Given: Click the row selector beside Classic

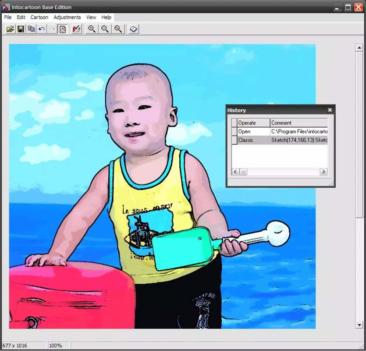Looking at the screenshot, I should (x=235, y=140).
